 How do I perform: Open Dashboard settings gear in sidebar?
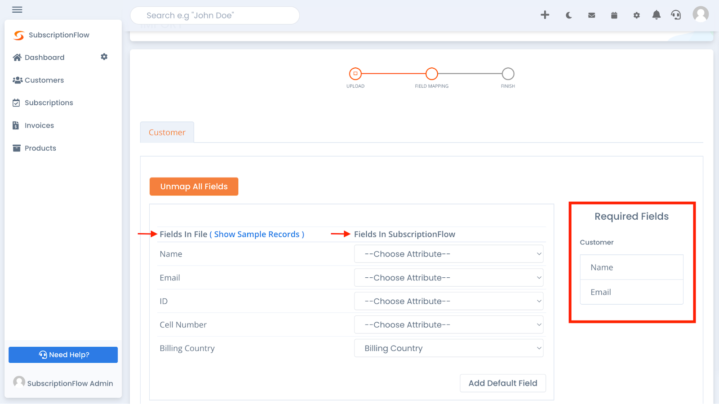click(104, 57)
